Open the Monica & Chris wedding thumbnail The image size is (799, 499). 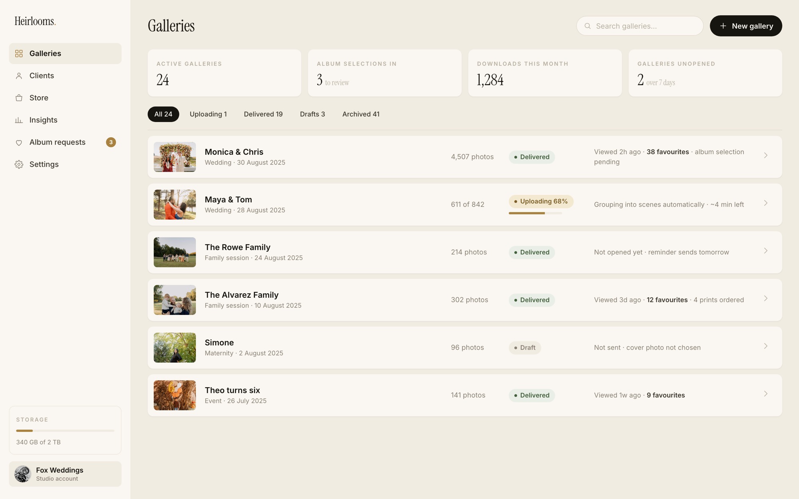[x=175, y=157]
